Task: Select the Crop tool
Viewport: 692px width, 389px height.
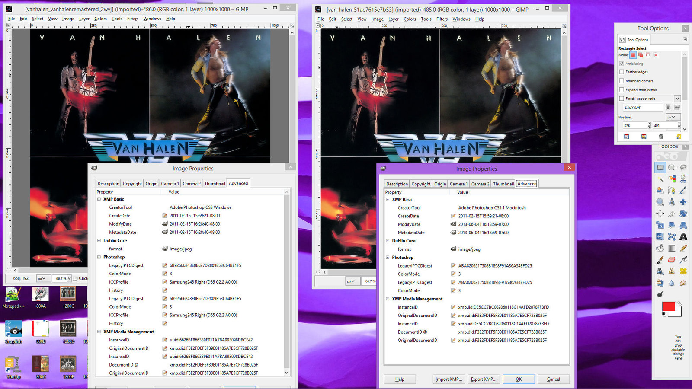Action: [x=672, y=214]
